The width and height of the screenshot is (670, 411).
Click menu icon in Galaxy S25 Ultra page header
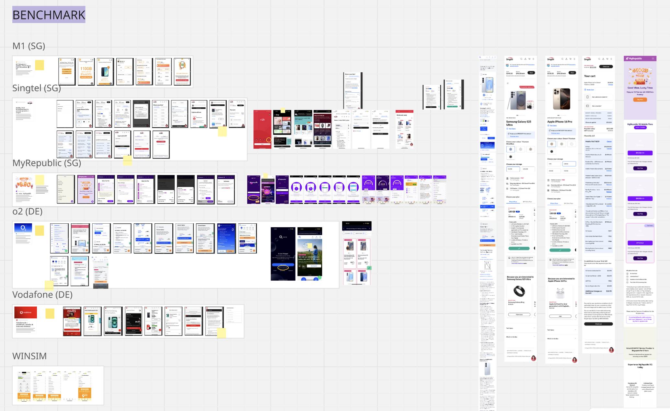[533, 59]
